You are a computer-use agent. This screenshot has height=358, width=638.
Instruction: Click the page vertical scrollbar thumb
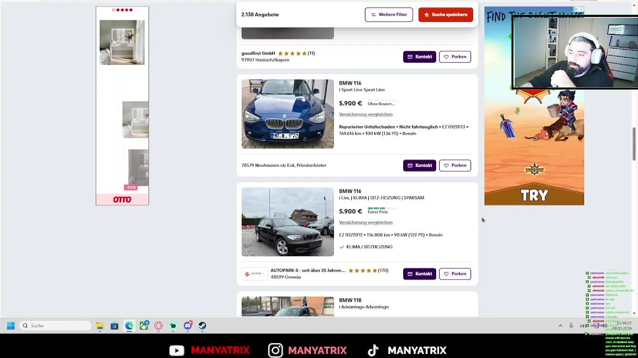(634, 144)
